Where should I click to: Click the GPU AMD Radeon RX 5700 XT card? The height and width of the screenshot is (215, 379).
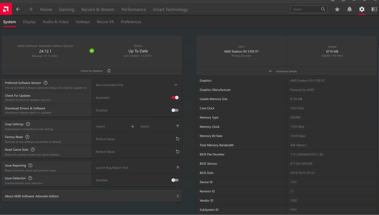[241, 51]
